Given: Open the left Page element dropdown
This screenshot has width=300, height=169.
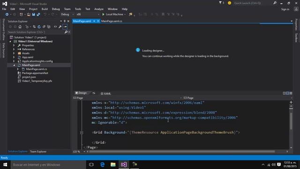Looking at the screenshot, I should point(181,98).
